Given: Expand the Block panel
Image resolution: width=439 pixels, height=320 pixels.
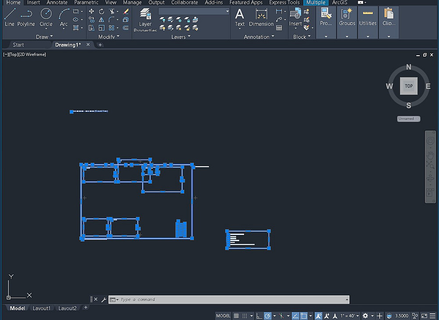Looking at the screenshot, I should (x=302, y=37).
